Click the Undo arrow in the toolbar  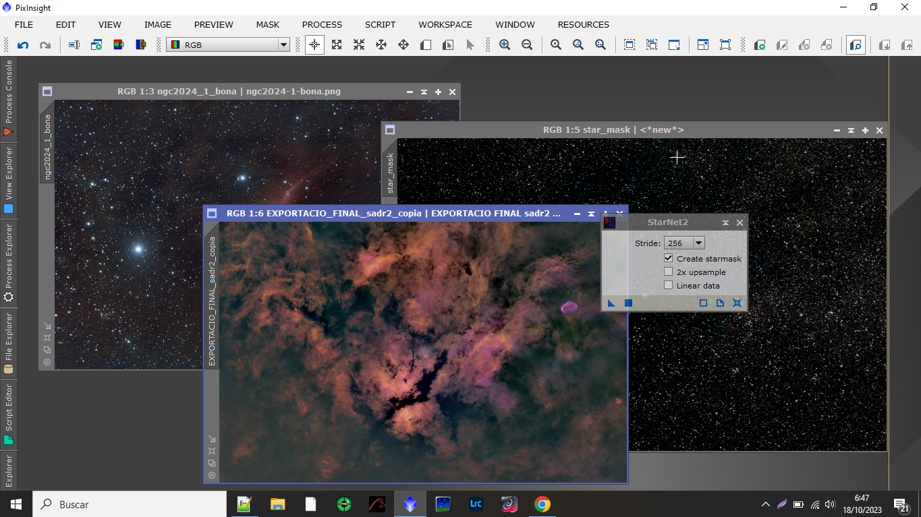click(23, 45)
